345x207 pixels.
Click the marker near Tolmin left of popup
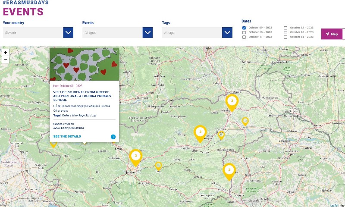53,144
